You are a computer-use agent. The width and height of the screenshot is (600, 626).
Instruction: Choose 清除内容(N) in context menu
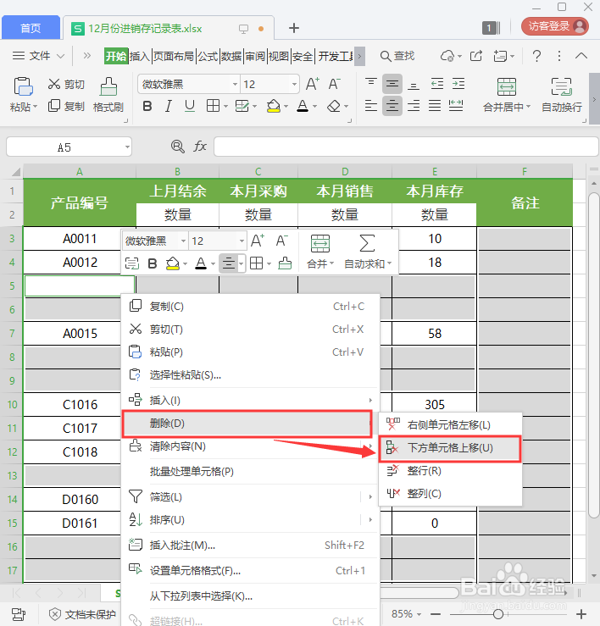[x=251, y=446]
